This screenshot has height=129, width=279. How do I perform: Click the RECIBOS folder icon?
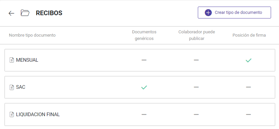click(x=25, y=13)
